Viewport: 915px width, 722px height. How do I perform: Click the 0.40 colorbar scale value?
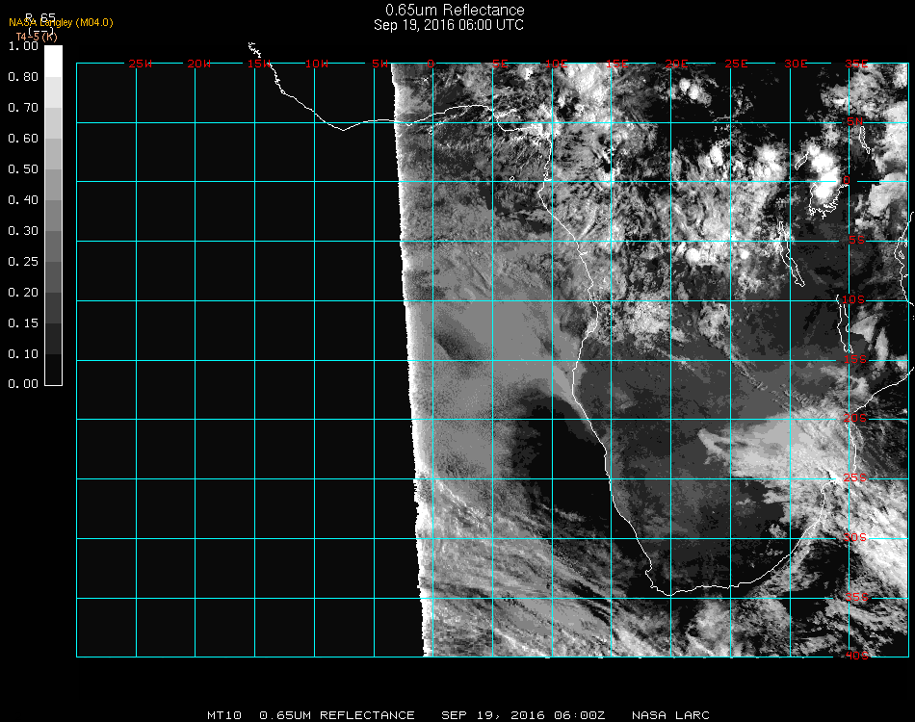coord(23,200)
